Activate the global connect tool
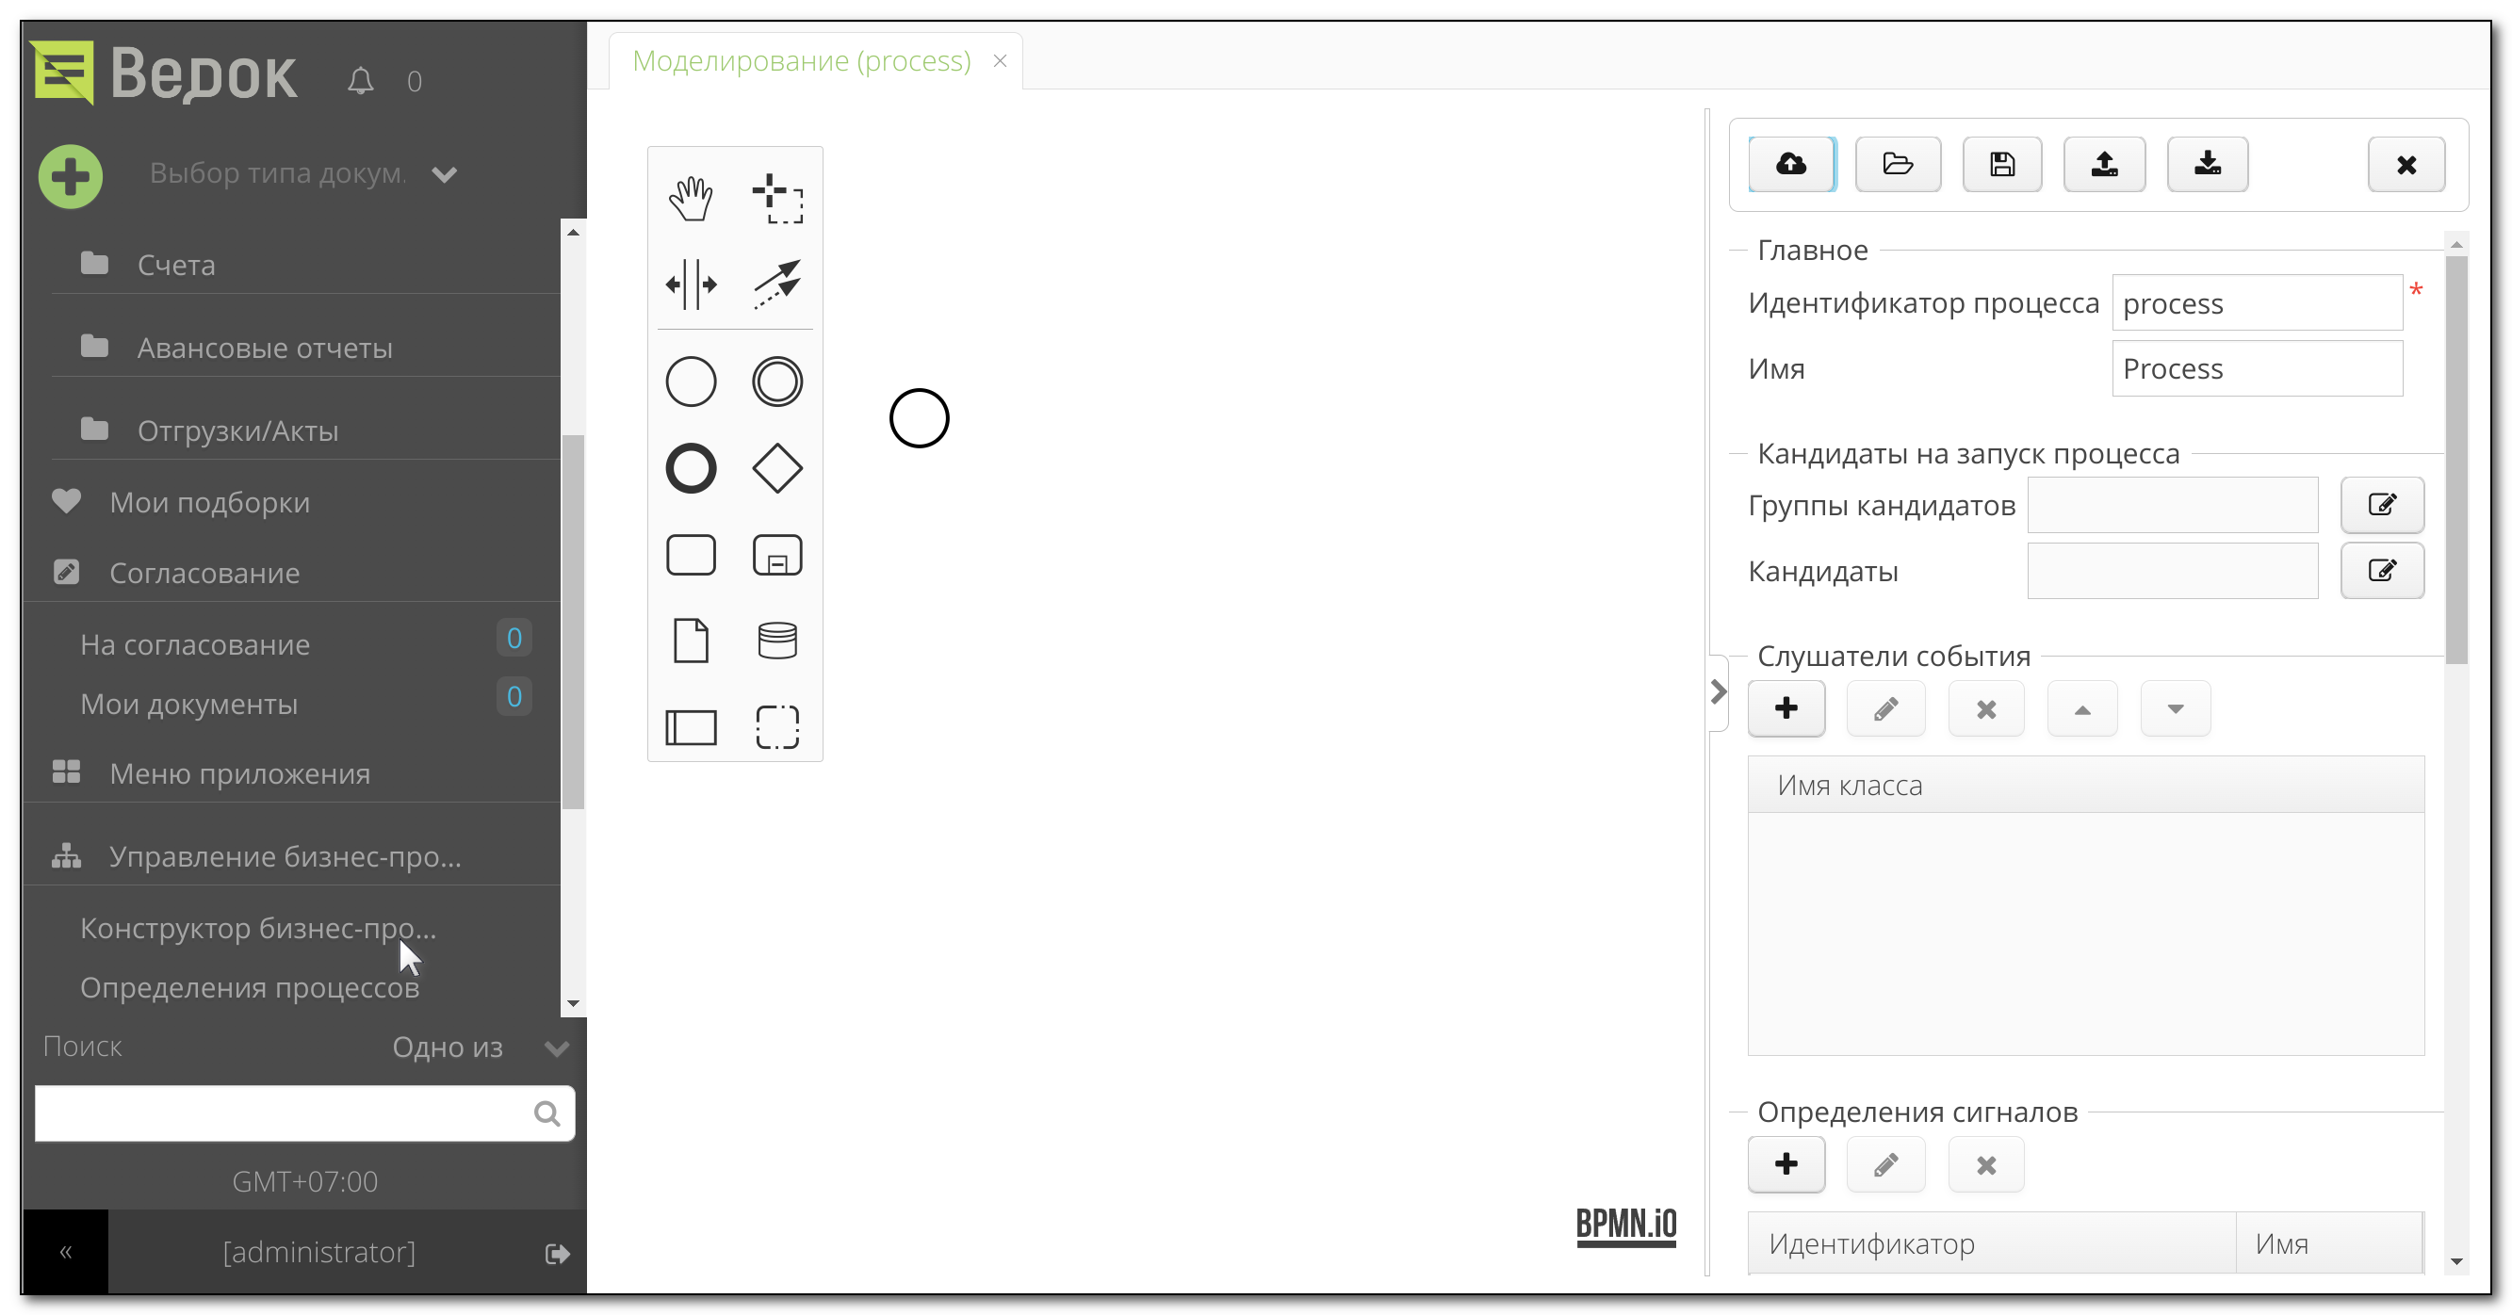The height and width of the screenshot is (1315, 2512). pyautogui.click(x=777, y=284)
